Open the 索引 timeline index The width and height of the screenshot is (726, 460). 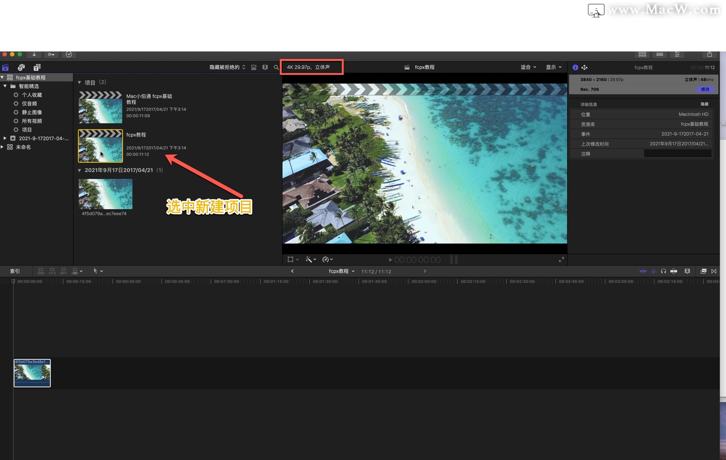tap(15, 271)
